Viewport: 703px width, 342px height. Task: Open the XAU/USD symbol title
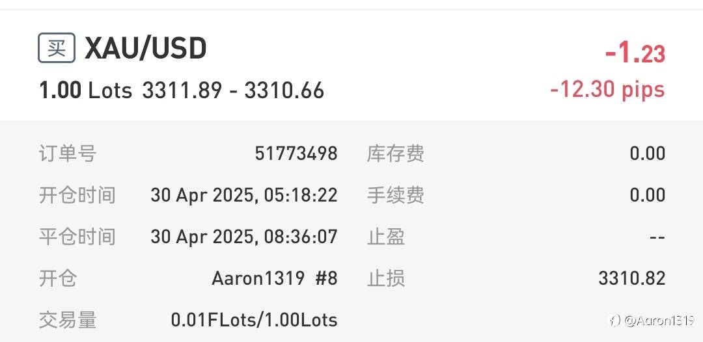(x=146, y=49)
